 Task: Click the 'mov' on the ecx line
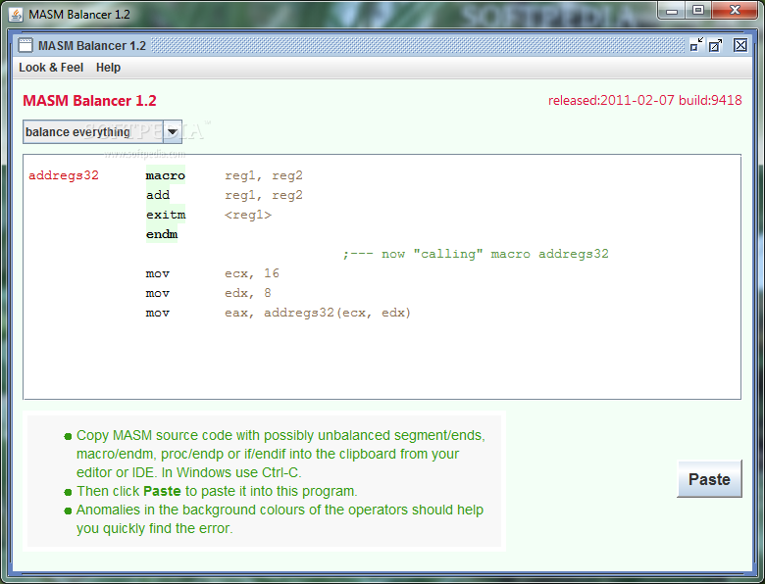click(158, 273)
